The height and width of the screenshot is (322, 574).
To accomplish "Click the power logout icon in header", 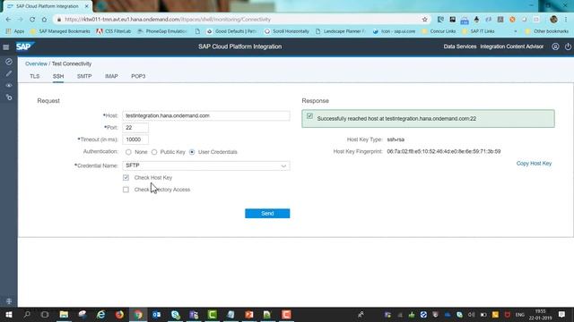I will click(x=568, y=47).
